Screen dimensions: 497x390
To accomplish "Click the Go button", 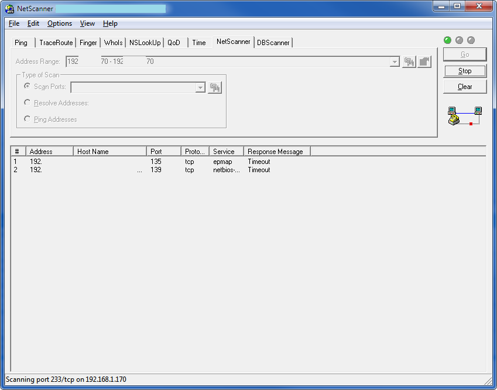I will point(465,54).
